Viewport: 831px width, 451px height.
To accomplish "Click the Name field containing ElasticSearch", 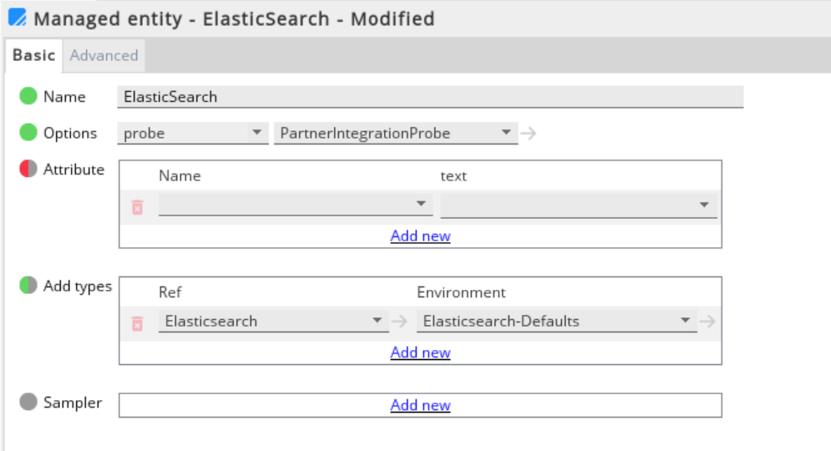I will tap(430, 97).
